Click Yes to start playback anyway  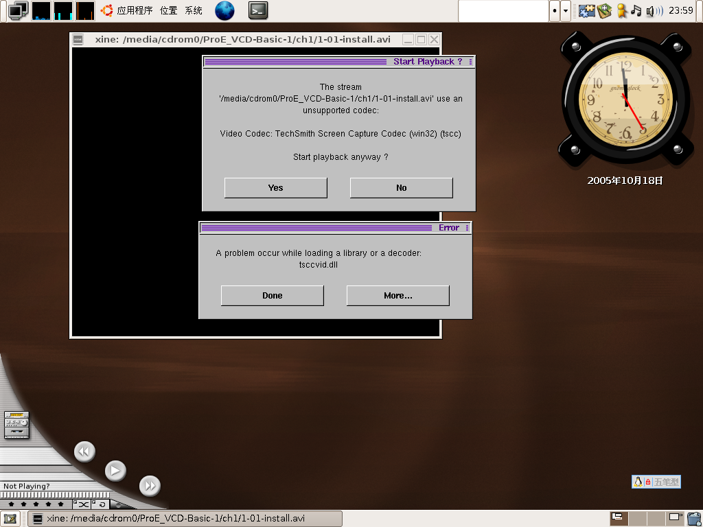click(276, 188)
